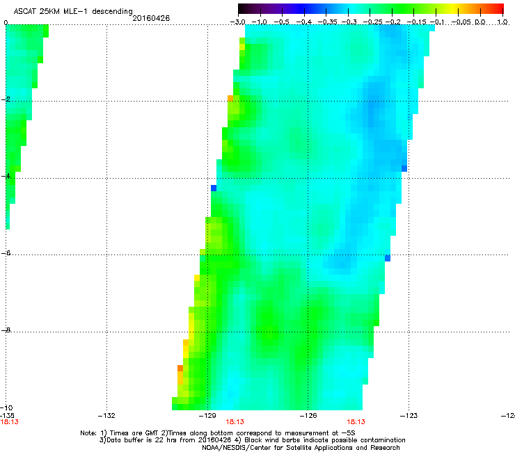Click the orange pixel on the -2 latitude line
515x452 pixels.
(x=230, y=98)
